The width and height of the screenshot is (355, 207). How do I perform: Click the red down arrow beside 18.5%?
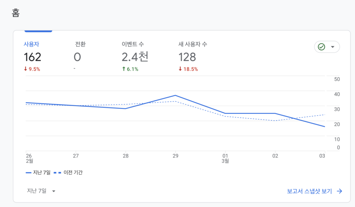tap(180, 69)
